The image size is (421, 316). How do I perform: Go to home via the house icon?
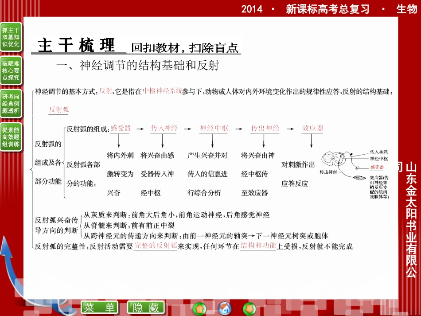(225, 308)
